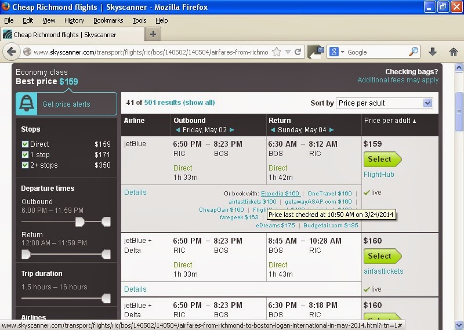Image resolution: width=464 pixels, height=330 pixels.
Task: Open the View menu
Action: [x=49, y=20]
